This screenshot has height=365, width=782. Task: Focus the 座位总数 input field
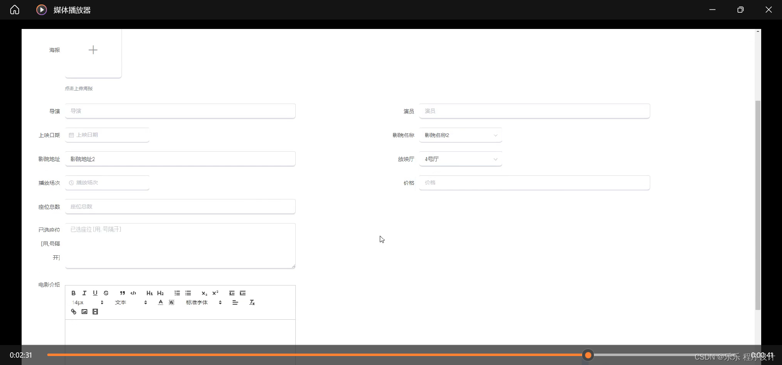180,207
